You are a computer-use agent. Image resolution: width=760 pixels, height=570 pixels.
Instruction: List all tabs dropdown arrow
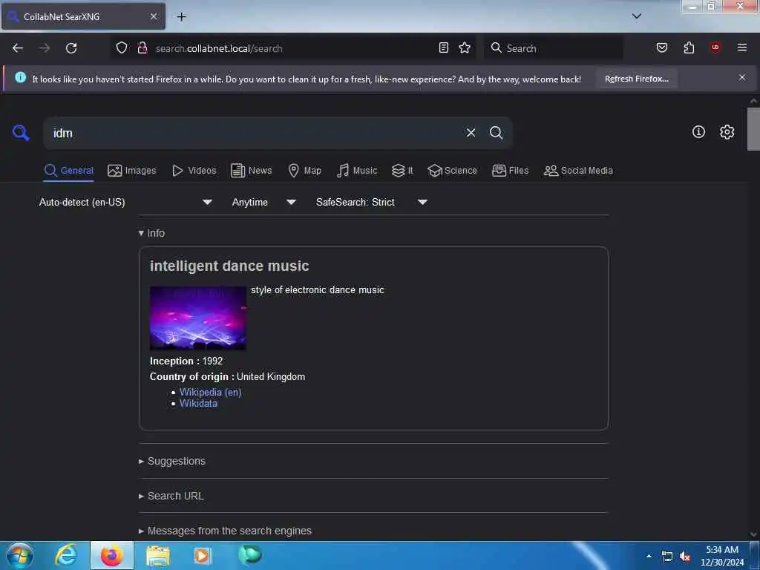click(636, 16)
